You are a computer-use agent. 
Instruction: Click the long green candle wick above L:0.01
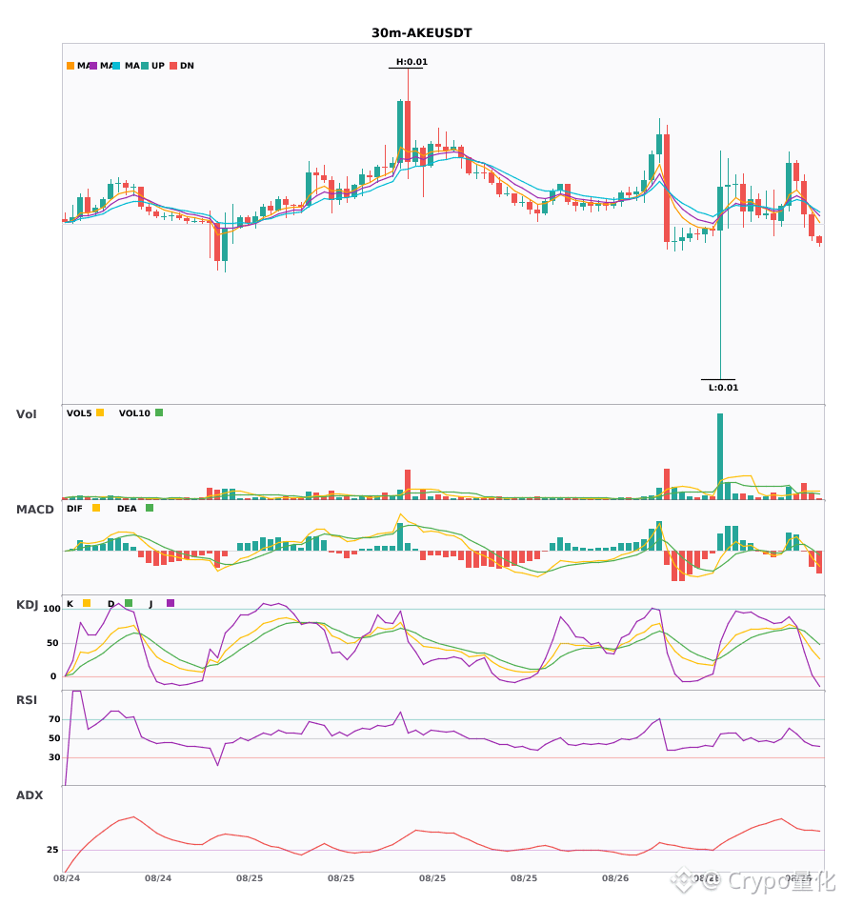[x=720, y=305]
